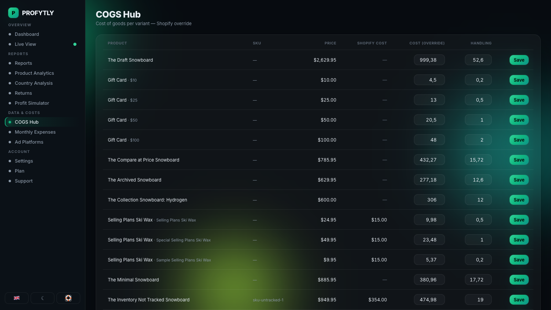
Task: Edit cost override for Inventory Not Tracked Snowboard
Action: tap(429, 300)
